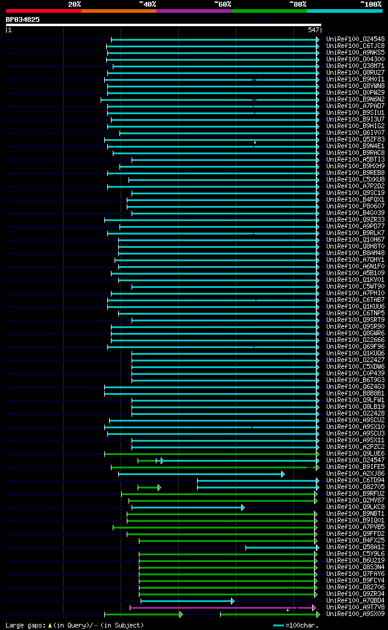
Task: Select the UniRef100_A7QHY1 label
Action: coord(355,260)
